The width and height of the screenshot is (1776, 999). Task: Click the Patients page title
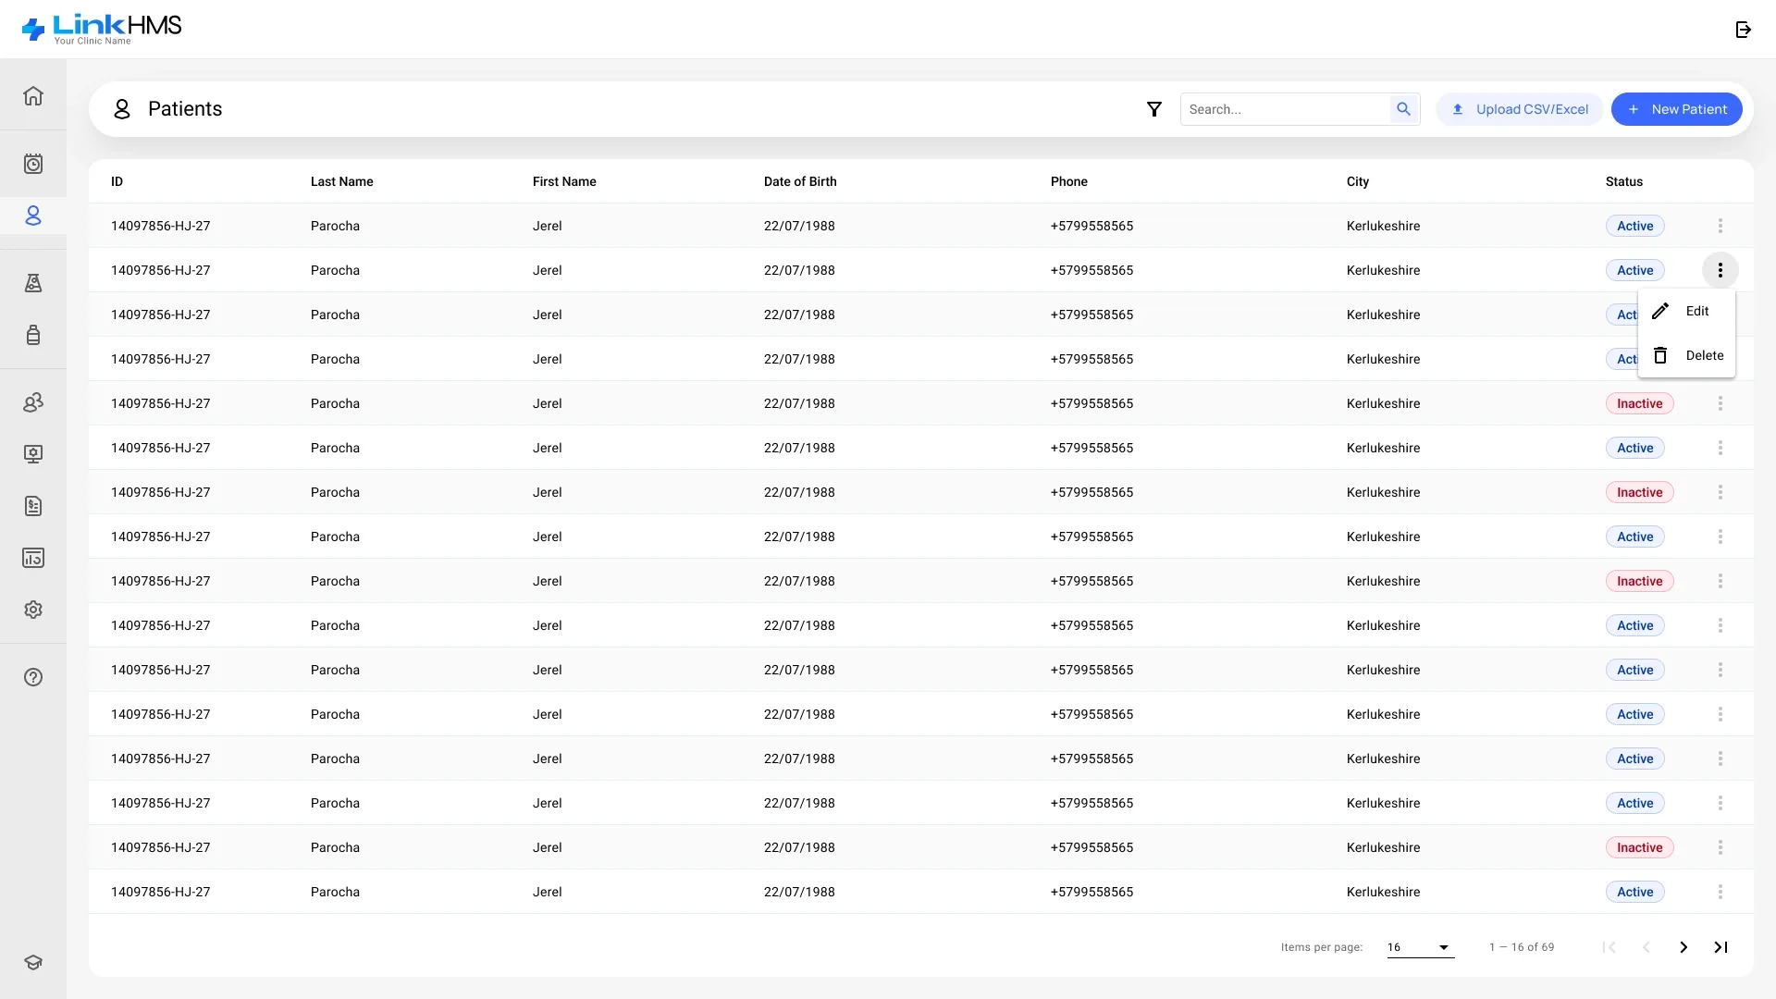(x=185, y=109)
